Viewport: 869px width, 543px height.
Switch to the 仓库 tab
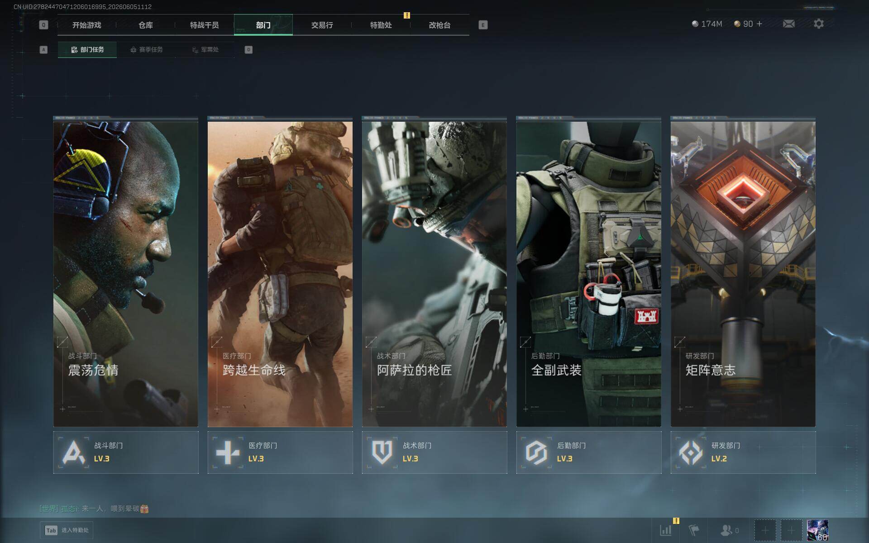click(x=146, y=25)
